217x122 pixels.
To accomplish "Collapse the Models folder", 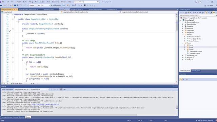I will (183, 35).
